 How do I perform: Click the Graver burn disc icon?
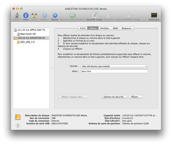[x=34, y=15]
